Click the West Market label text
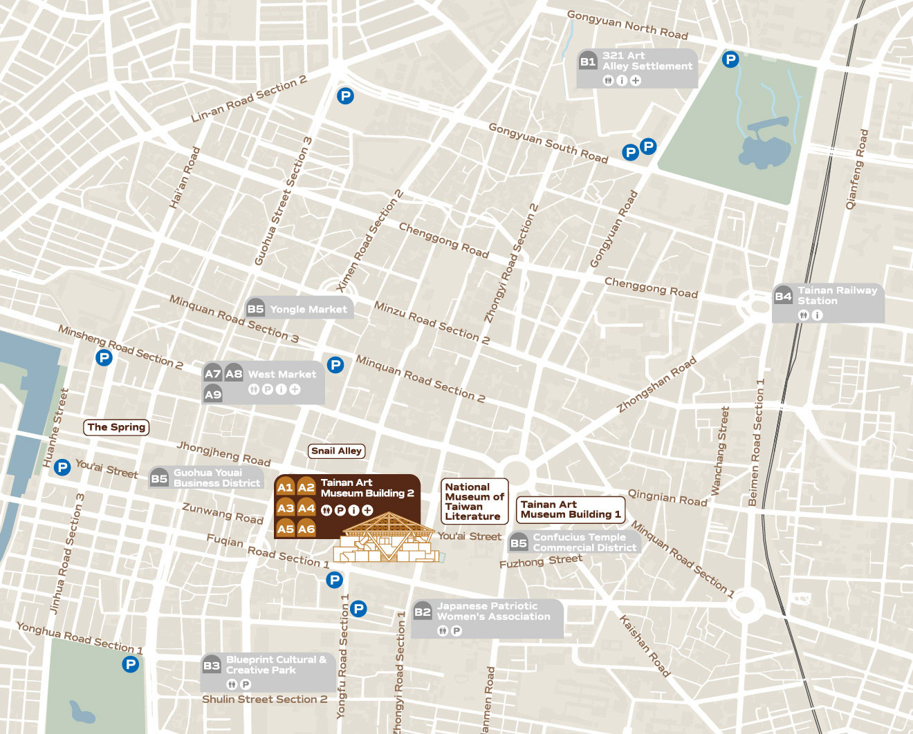 pos(282,374)
